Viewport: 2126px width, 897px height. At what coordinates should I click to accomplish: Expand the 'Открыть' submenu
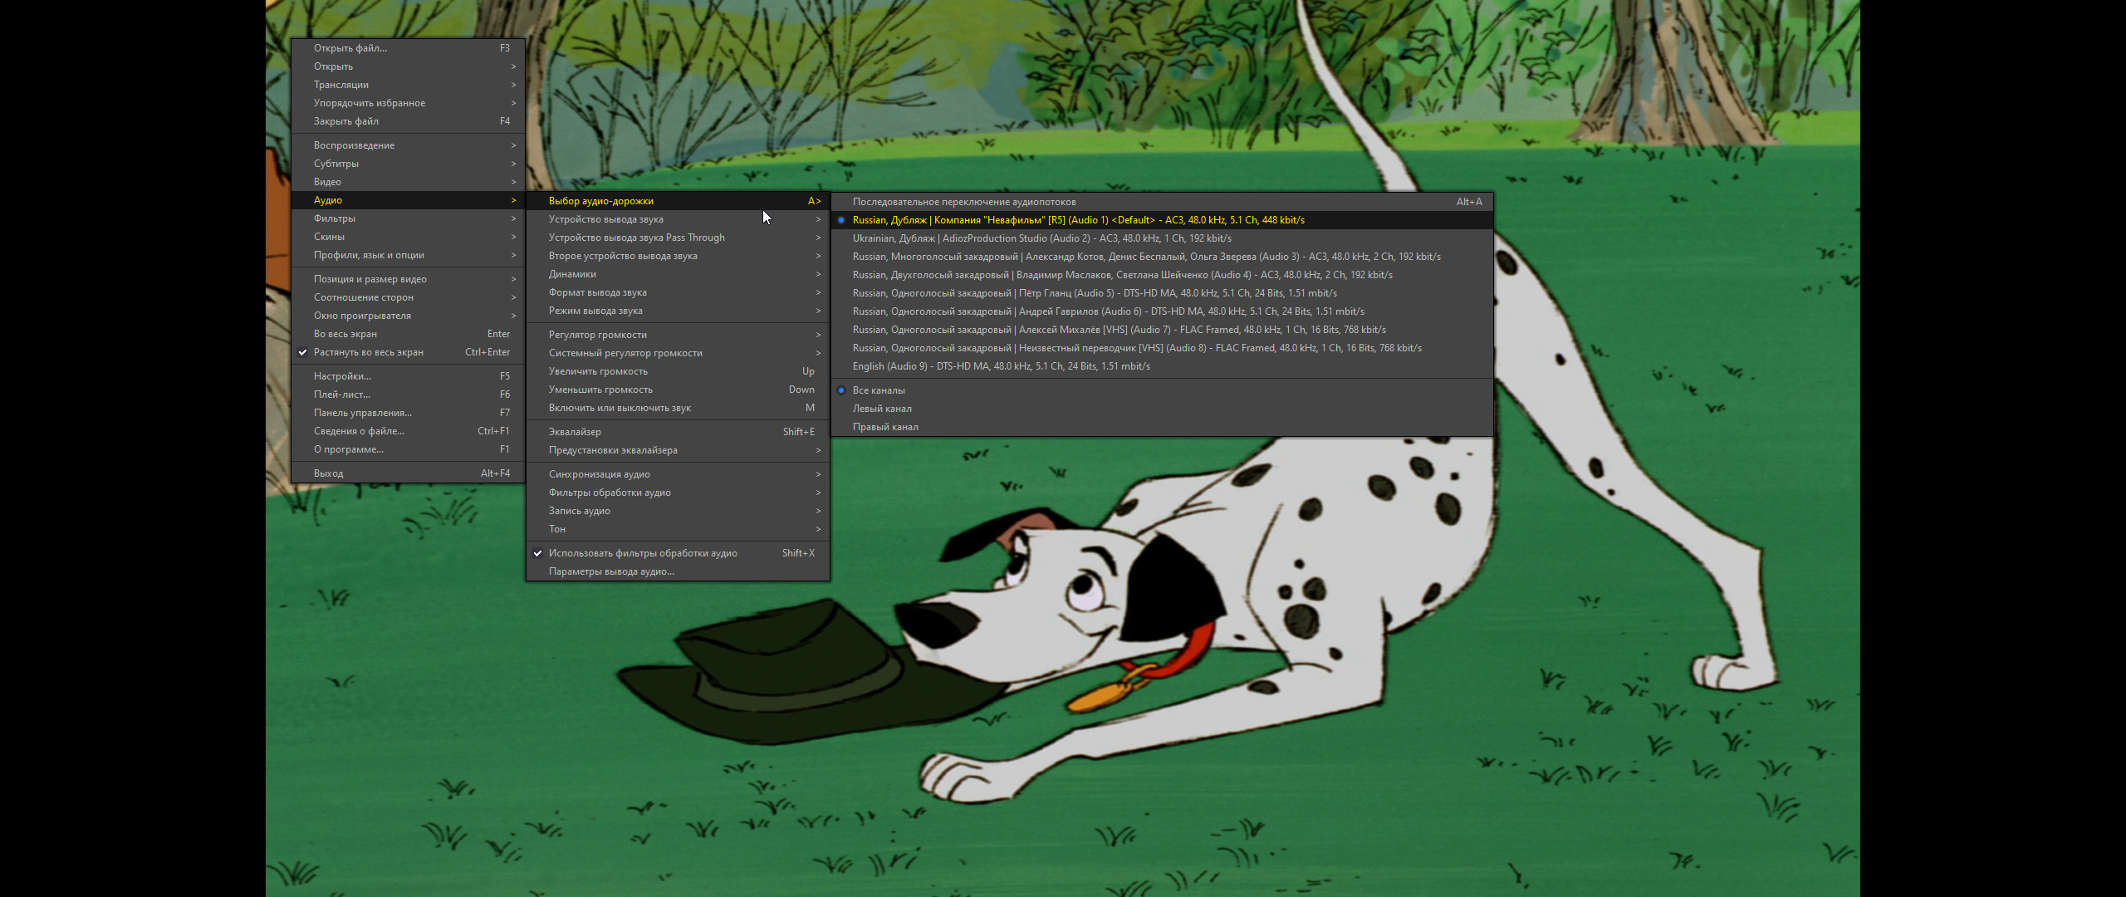click(x=408, y=66)
